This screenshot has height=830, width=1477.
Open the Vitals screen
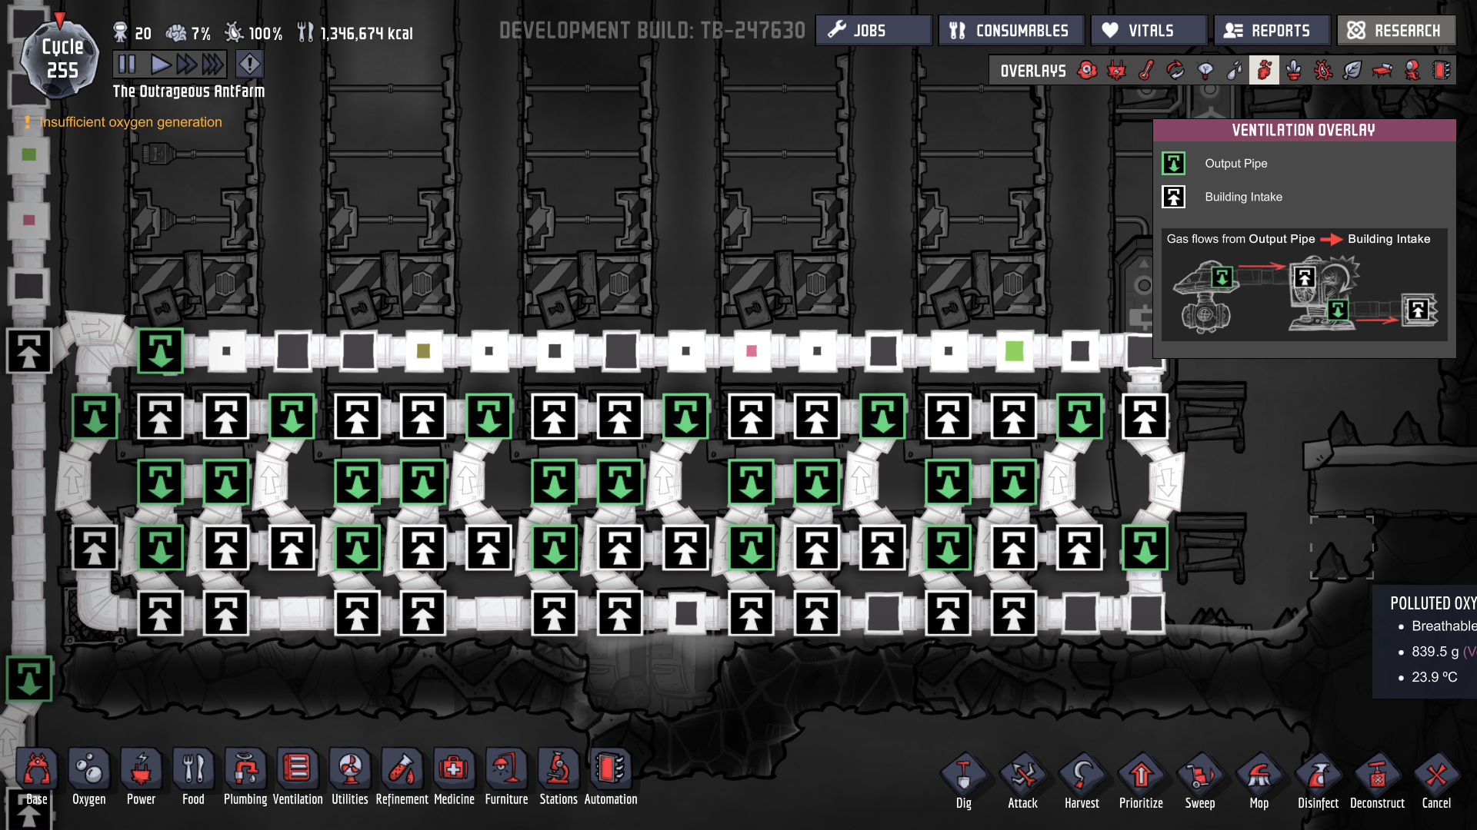click(1149, 31)
